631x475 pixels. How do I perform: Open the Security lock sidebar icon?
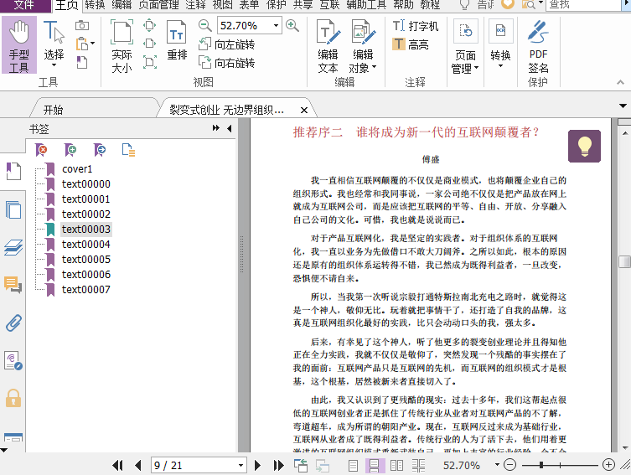tap(13, 398)
